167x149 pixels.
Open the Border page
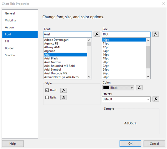coord(9,48)
